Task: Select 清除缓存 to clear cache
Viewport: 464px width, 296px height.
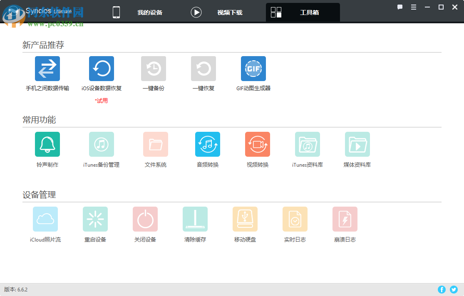Action: click(195, 219)
